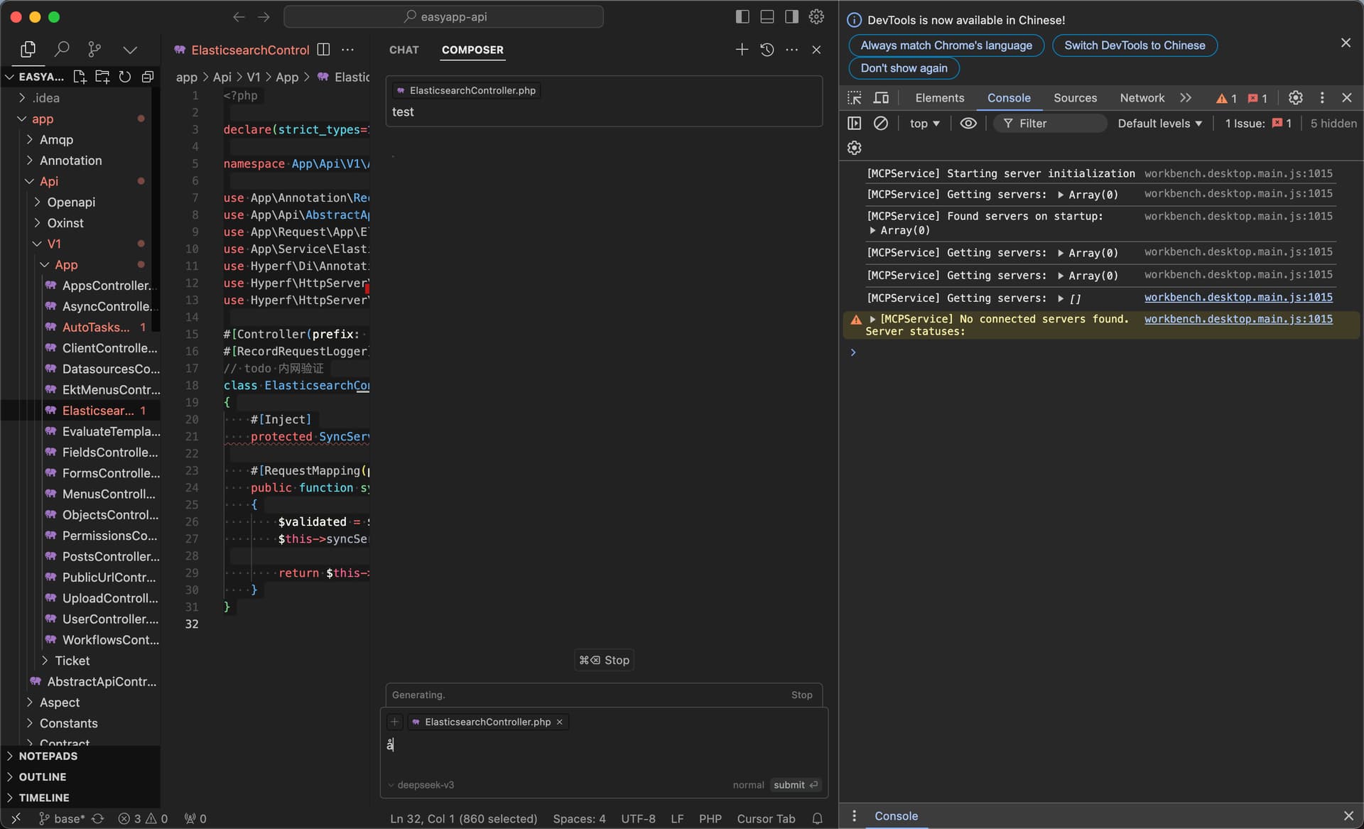The width and height of the screenshot is (1364, 829).
Task: Click the workbench.desktop.main.js:1015 warning link
Action: click(1238, 319)
